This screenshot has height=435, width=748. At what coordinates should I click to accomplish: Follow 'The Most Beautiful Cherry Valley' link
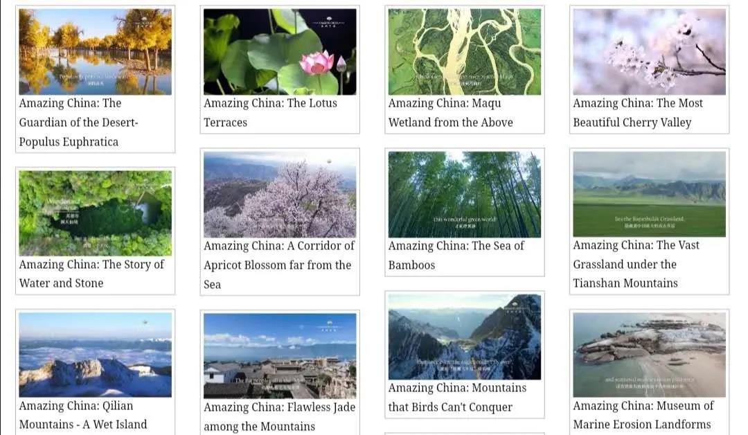(638, 113)
